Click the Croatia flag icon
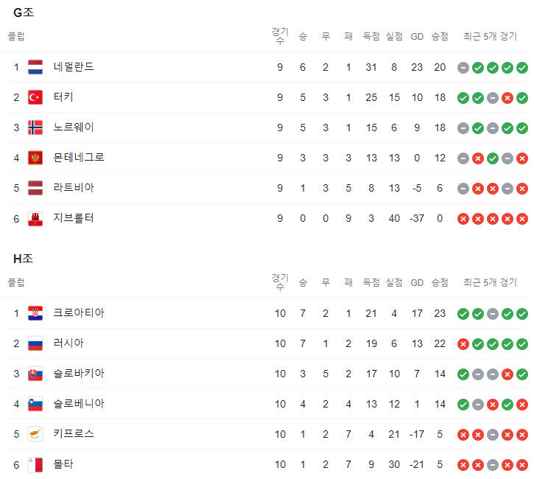The width and height of the screenshot is (534, 479). click(x=35, y=313)
